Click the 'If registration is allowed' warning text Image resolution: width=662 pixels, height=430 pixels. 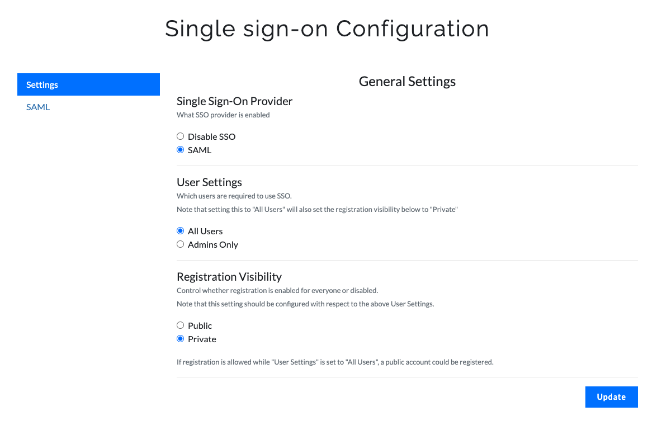pos(335,362)
